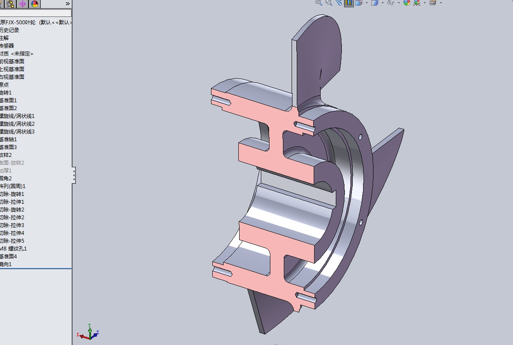The width and height of the screenshot is (513, 345).
Task: Toggle the Section View tool off
Action: 349,3
